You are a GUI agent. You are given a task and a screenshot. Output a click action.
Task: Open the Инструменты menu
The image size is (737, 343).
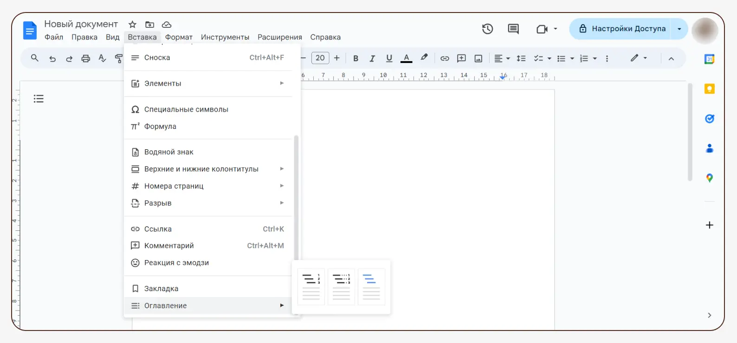coord(225,37)
